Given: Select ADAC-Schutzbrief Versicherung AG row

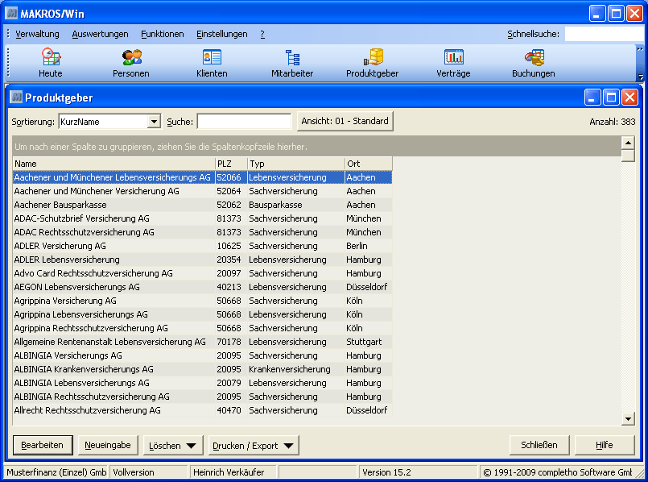Looking at the screenshot, I should (202, 218).
